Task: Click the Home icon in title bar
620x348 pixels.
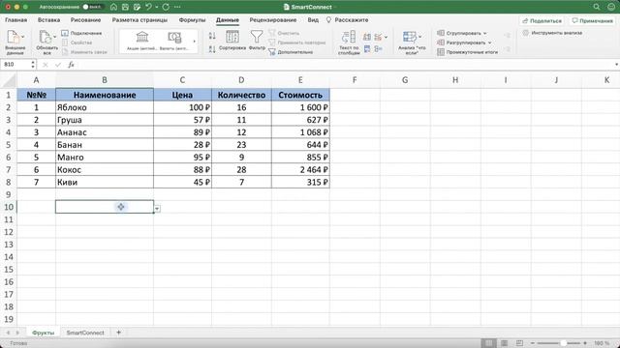Action: point(113,7)
